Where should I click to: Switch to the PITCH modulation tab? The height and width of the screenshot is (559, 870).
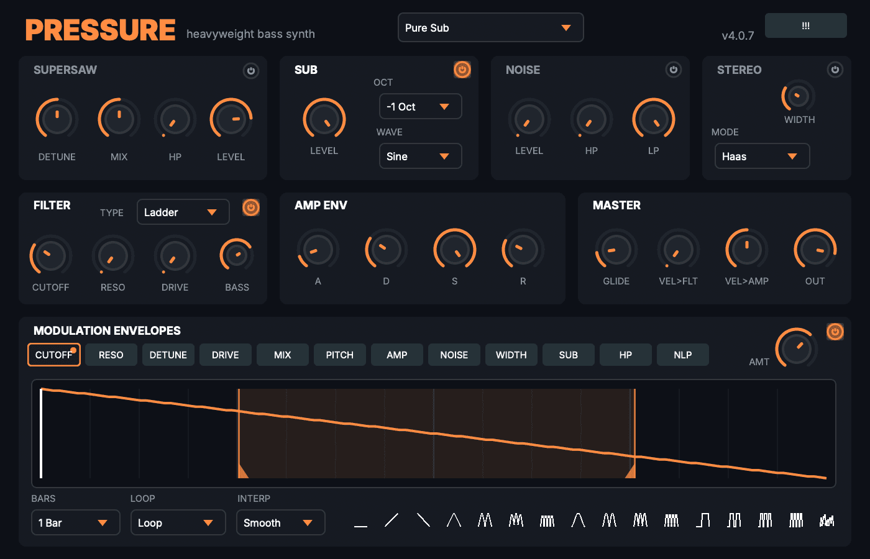tap(339, 355)
